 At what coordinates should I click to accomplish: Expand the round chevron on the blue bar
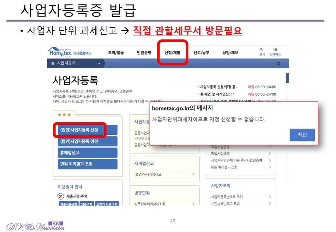click(x=278, y=63)
